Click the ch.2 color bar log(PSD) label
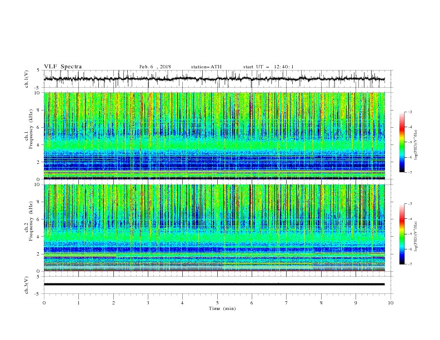Image resolution: width=440 pixels, height=340 pixels. pyautogui.click(x=416, y=237)
